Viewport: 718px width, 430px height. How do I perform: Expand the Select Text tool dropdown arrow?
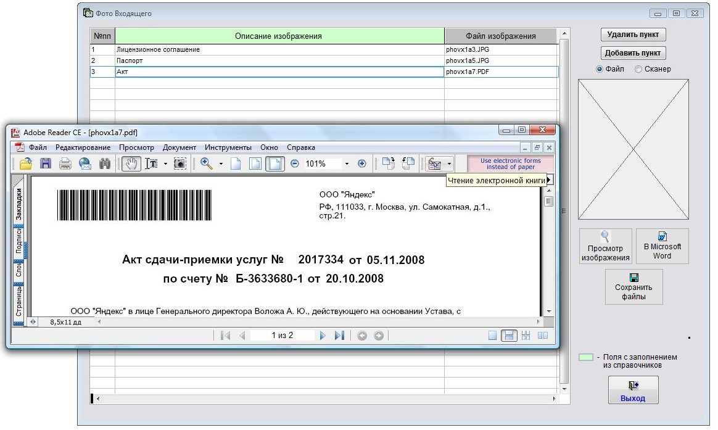click(x=165, y=164)
